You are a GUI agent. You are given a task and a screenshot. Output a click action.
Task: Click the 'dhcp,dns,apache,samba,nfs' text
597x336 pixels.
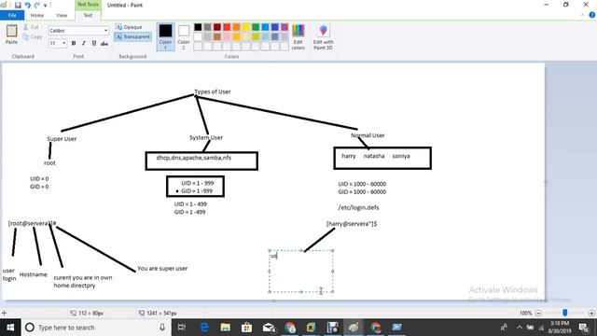pos(194,158)
